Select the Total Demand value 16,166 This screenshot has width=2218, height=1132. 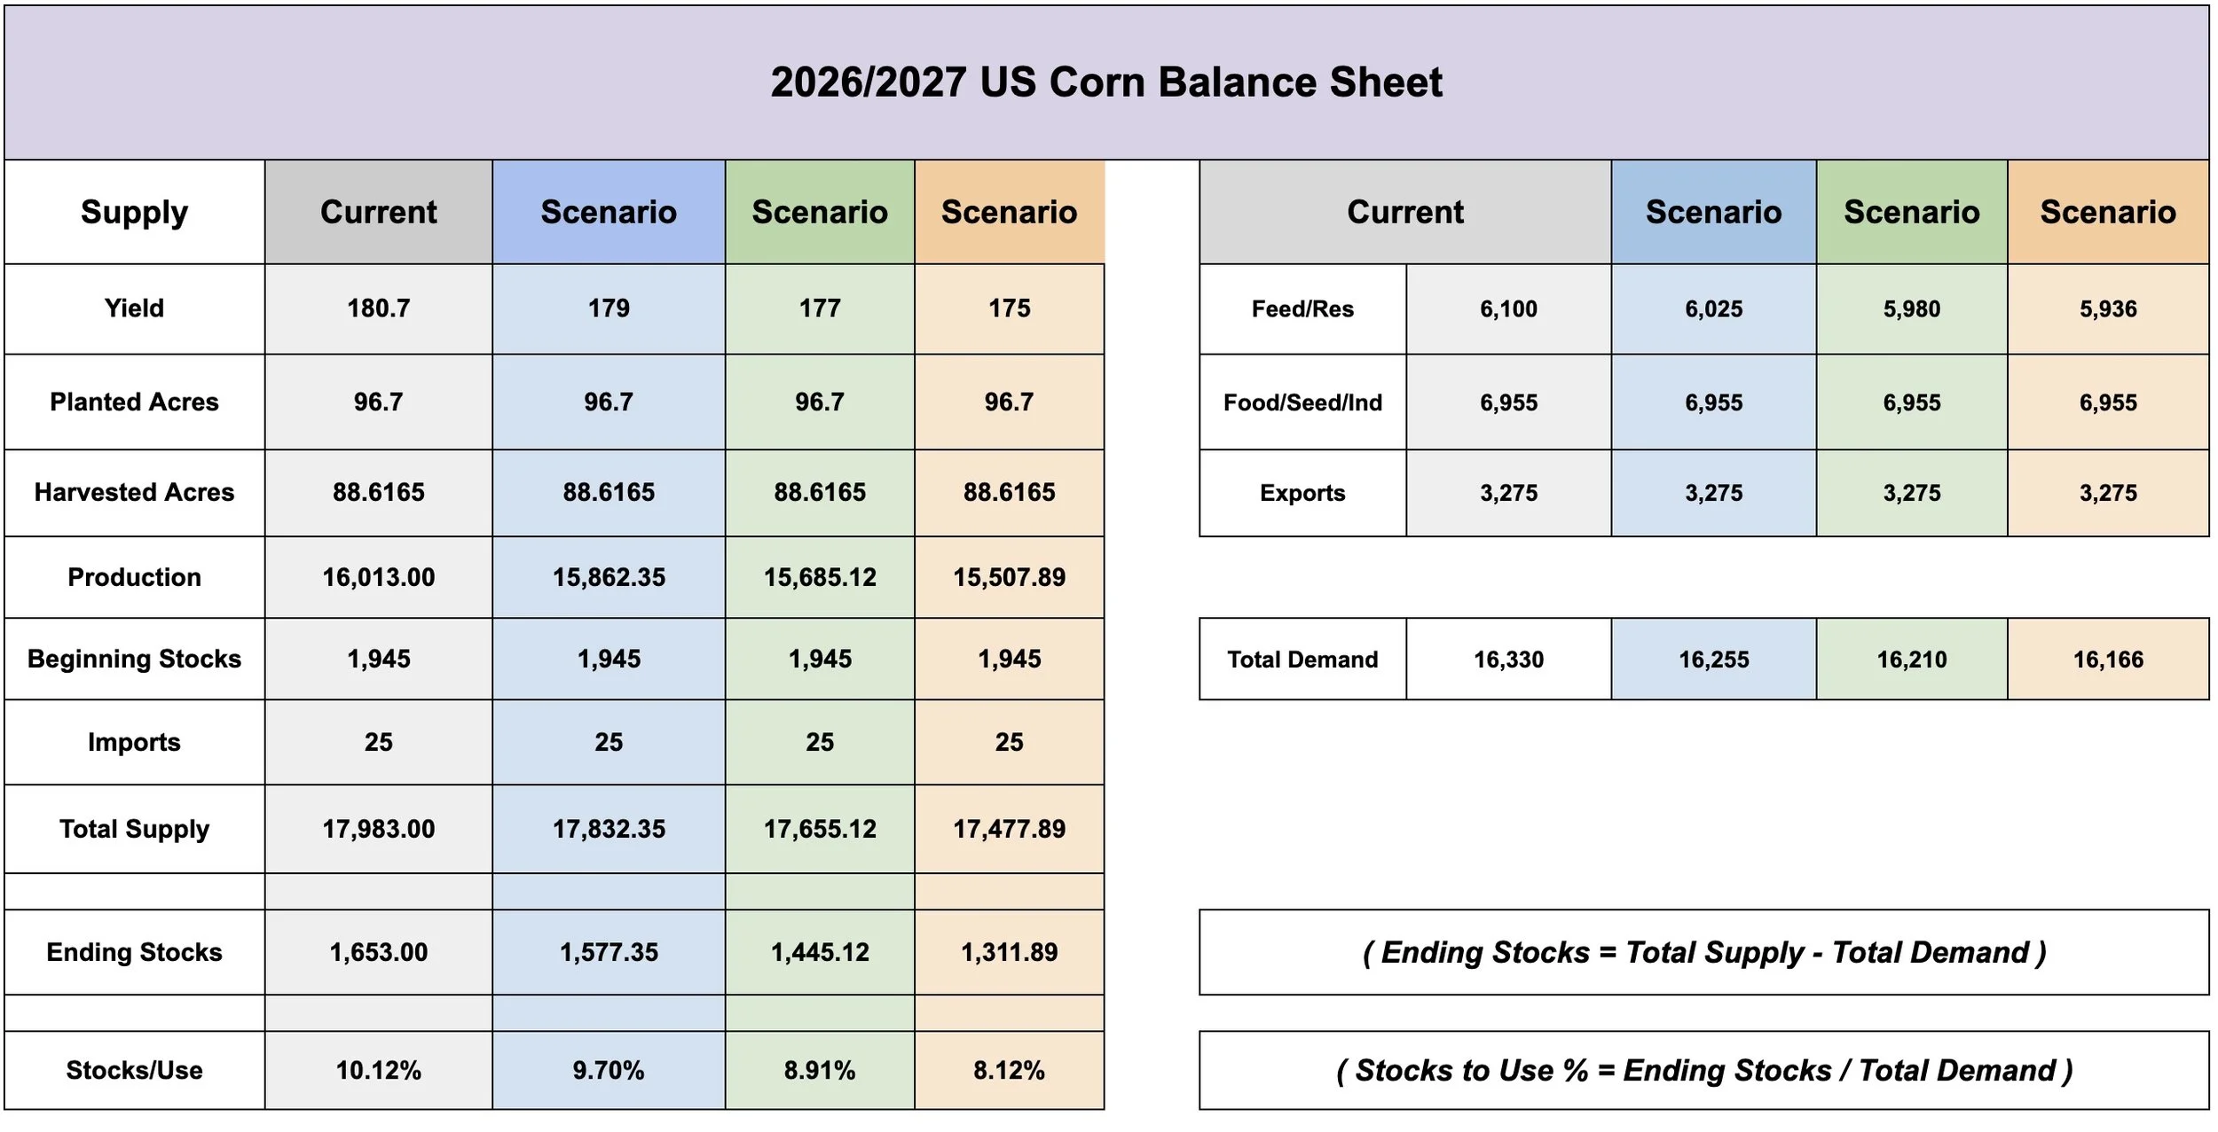point(2108,660)
